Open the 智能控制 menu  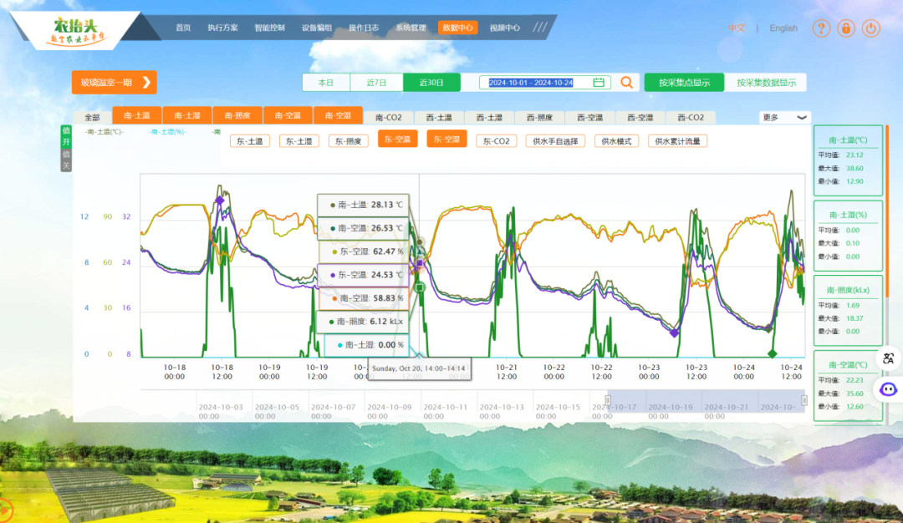(x=269, y=28)
